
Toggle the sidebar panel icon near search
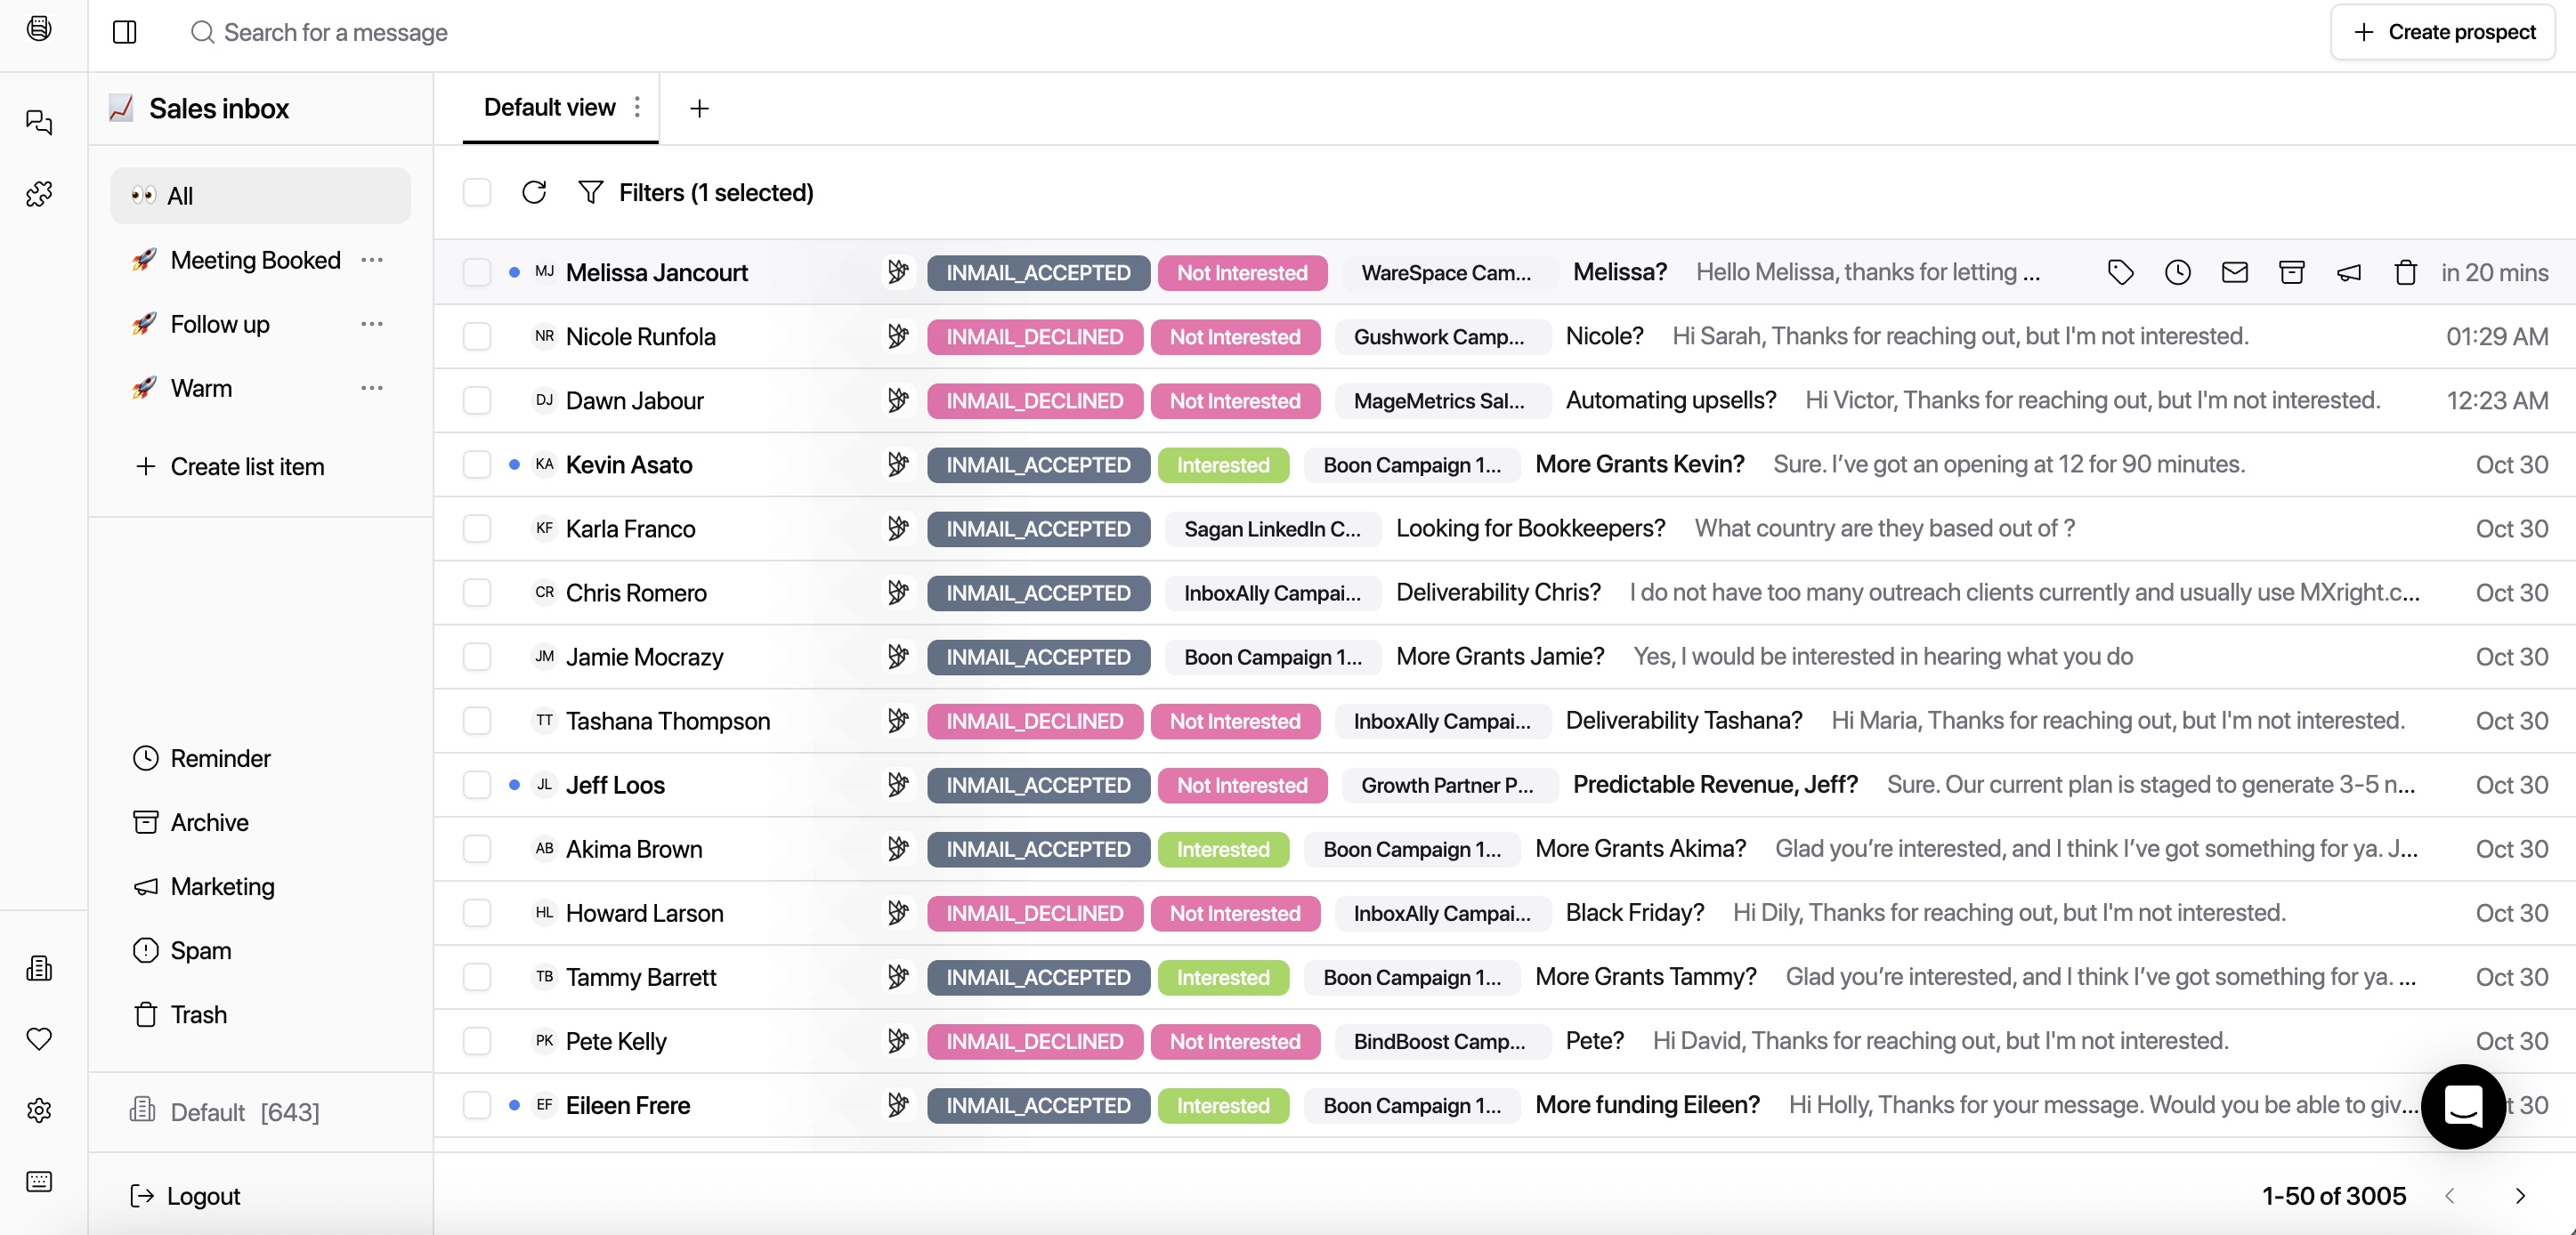[125, 32]
